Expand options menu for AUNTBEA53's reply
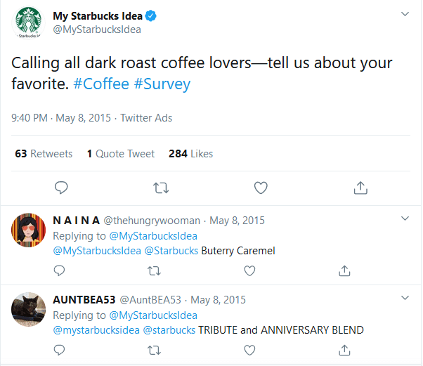Image resolution: width=423 pixels, height=366 pixels. coord(405,299)
